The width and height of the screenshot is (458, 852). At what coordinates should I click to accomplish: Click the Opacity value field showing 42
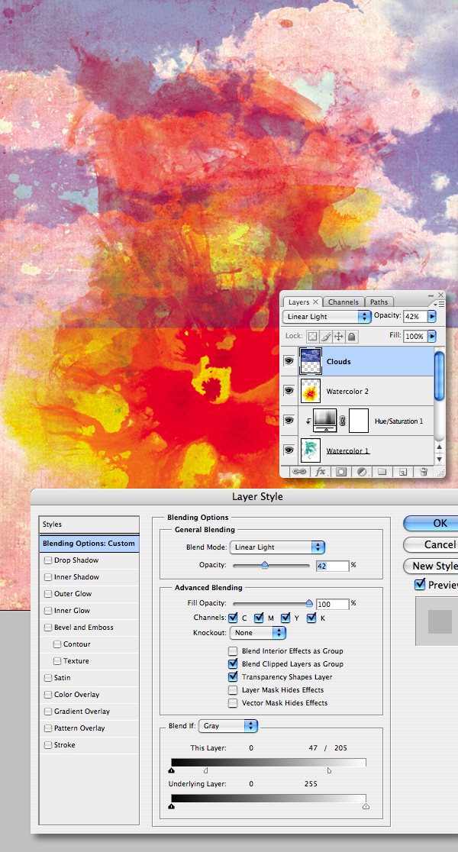[x=332, y=566]
